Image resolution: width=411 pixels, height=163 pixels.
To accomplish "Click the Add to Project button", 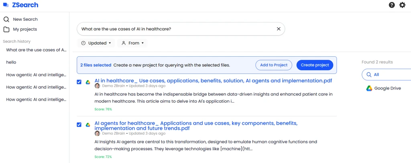I will pyautogui.click(x=274, y=65).
